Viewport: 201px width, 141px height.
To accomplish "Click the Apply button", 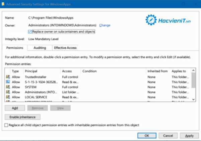I will tap(189, 136).
